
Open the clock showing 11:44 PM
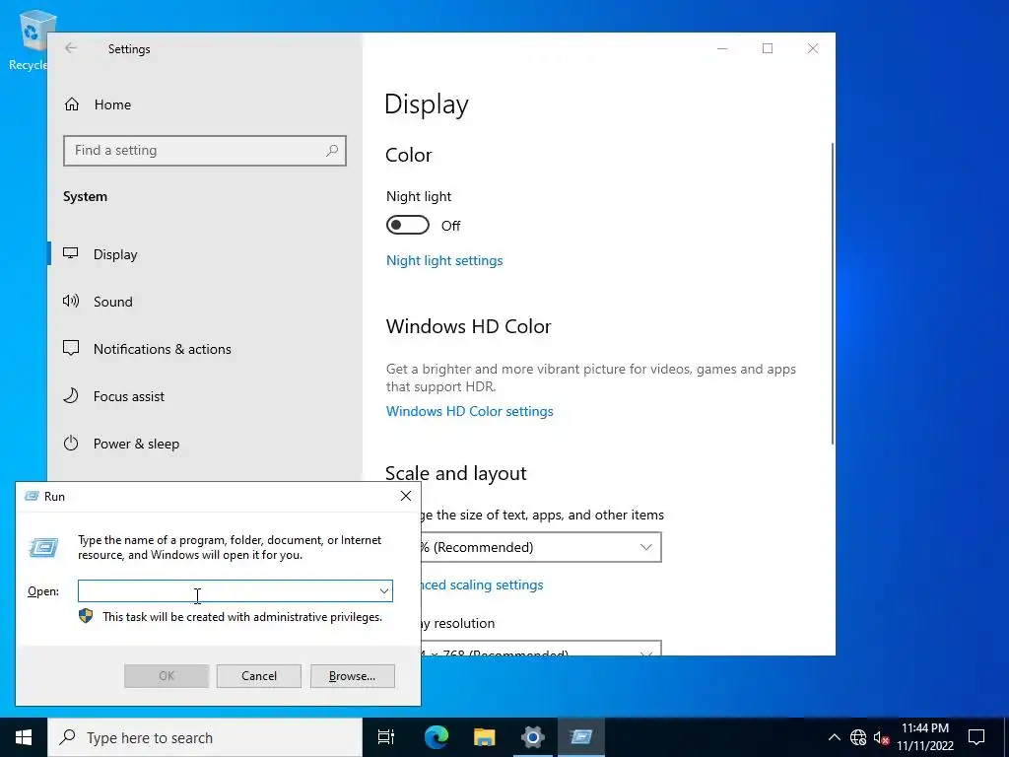point(924,737)
